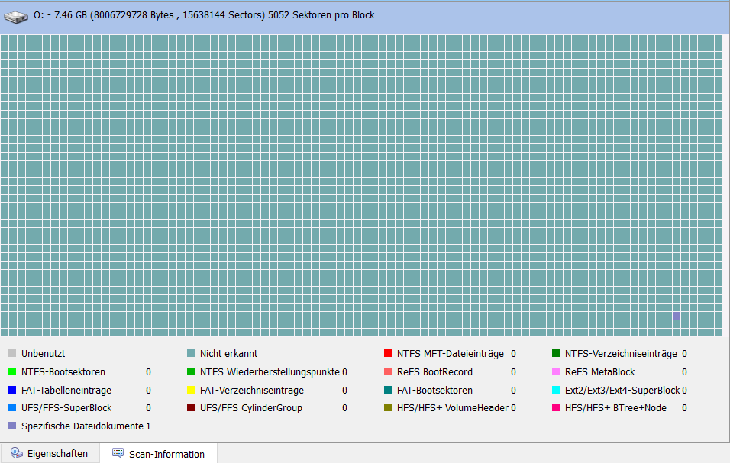Click the 'FAT-Bootsektoren' label
This screenshot has width=730, height=463.
tap(434, 390)
